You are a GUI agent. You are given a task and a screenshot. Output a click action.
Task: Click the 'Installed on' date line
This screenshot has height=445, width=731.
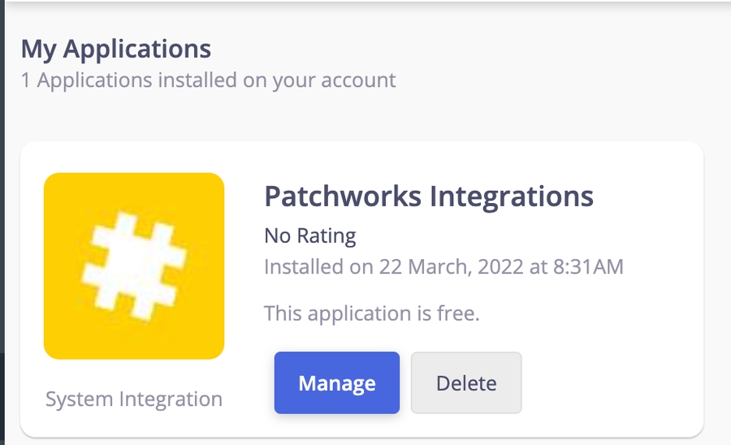click(x=443, y=266)
